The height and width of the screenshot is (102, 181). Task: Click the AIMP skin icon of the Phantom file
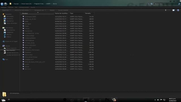coord(23,52)
